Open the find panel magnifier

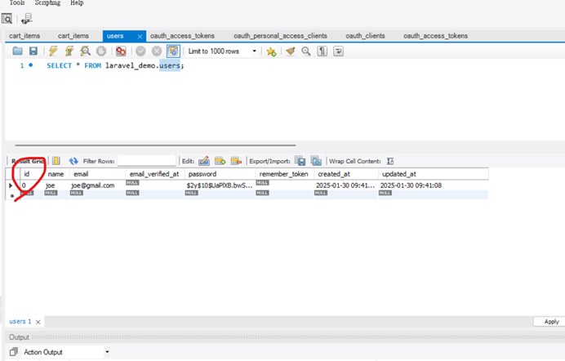[306, 51]
